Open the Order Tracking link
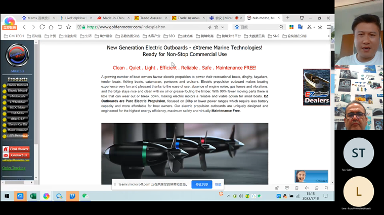Image resolution: width=384 pixels, height=215 pixels. click(14, 168)
